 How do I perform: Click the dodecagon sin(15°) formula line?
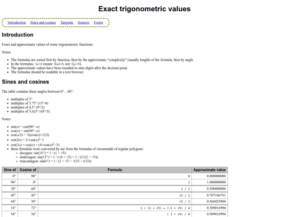pos(59,157)
